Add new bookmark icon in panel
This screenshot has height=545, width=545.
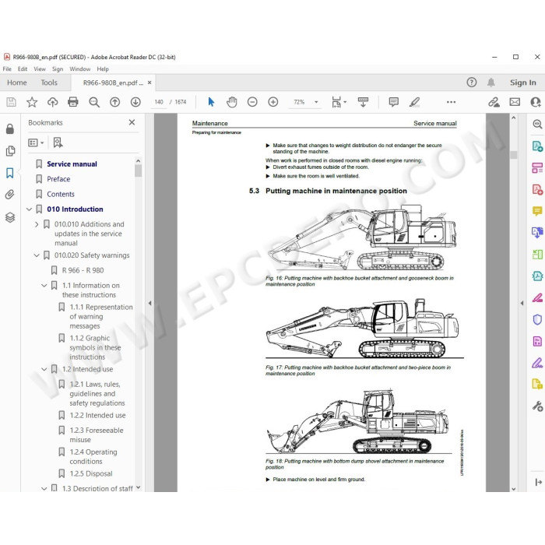click(x=58, y=142)
